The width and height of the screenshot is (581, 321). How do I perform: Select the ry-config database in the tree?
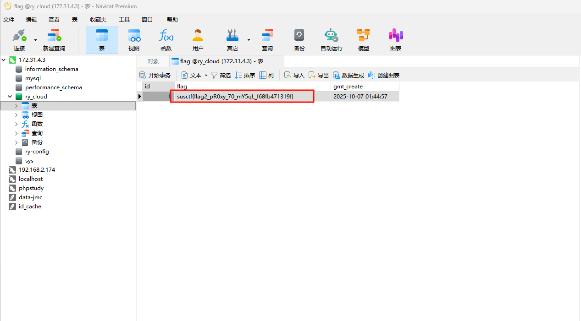coord(37,152)
